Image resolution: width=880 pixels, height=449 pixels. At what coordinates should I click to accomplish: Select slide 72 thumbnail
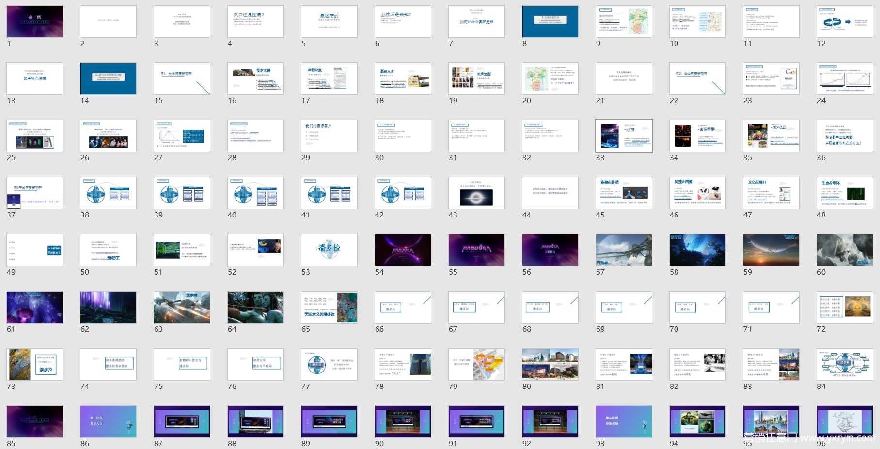pos(845,307)
